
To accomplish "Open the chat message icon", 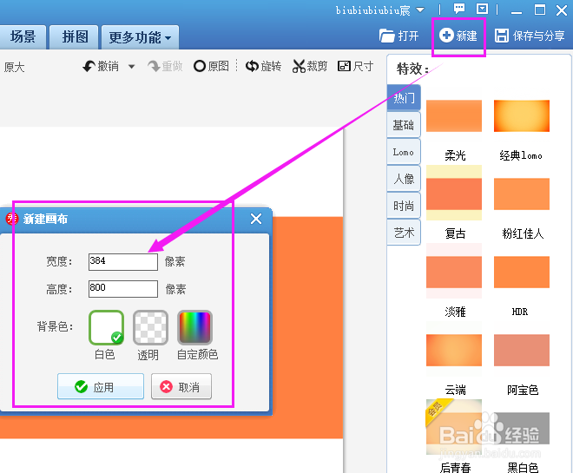I will [x=459, y=9].
